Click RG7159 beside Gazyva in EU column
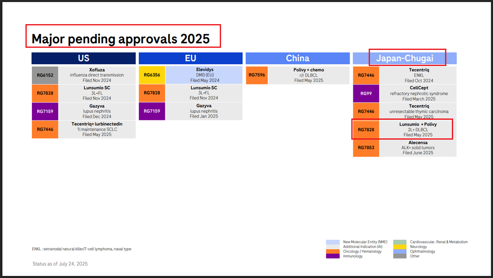Image resolution: width=493 pixels, height=278 pixels. point(152,111)
